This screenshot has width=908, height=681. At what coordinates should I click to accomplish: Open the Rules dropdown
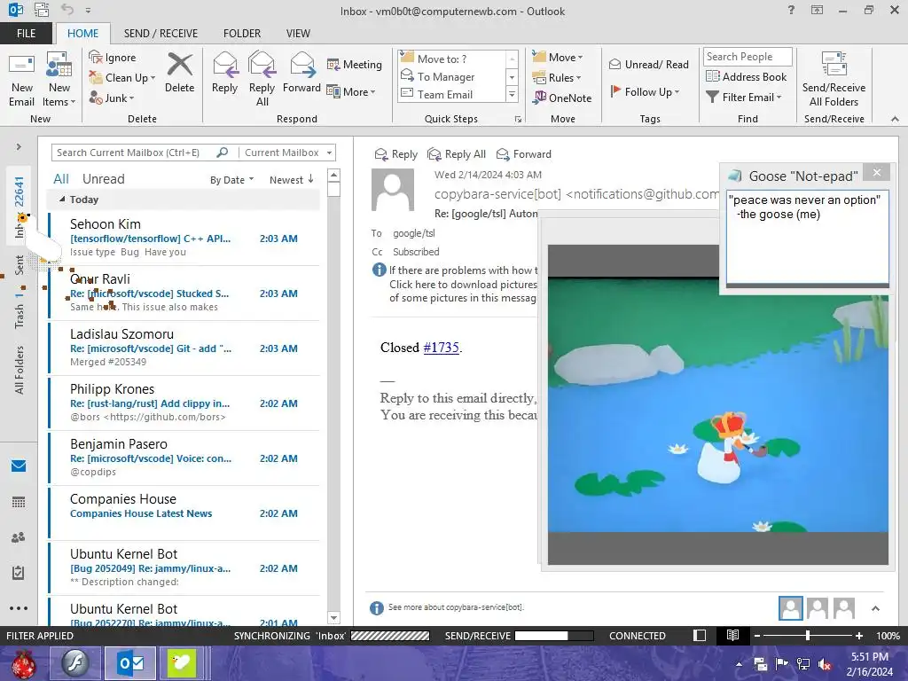556,78
